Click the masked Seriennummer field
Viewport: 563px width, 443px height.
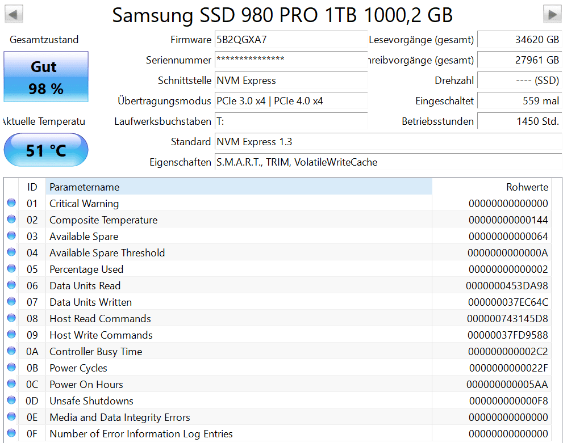click(291, 60)
